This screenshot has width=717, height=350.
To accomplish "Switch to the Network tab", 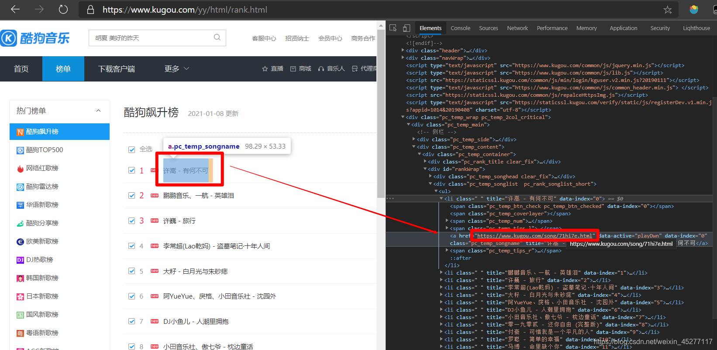I will coord(517,28).
